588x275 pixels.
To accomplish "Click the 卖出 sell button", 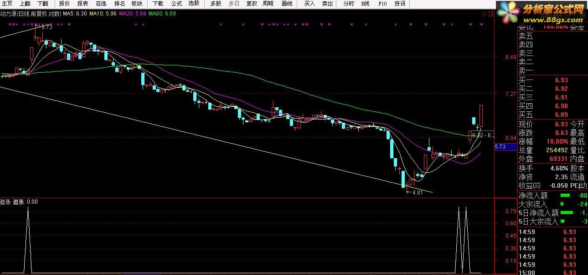I will click(x=327, y=4).
